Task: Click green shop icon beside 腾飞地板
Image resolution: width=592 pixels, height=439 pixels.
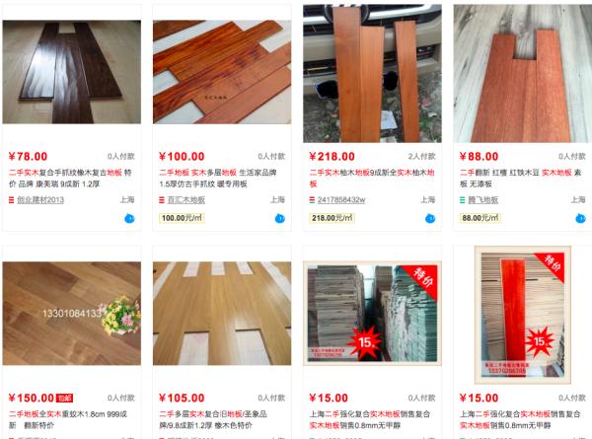Action: click(462, 199)
